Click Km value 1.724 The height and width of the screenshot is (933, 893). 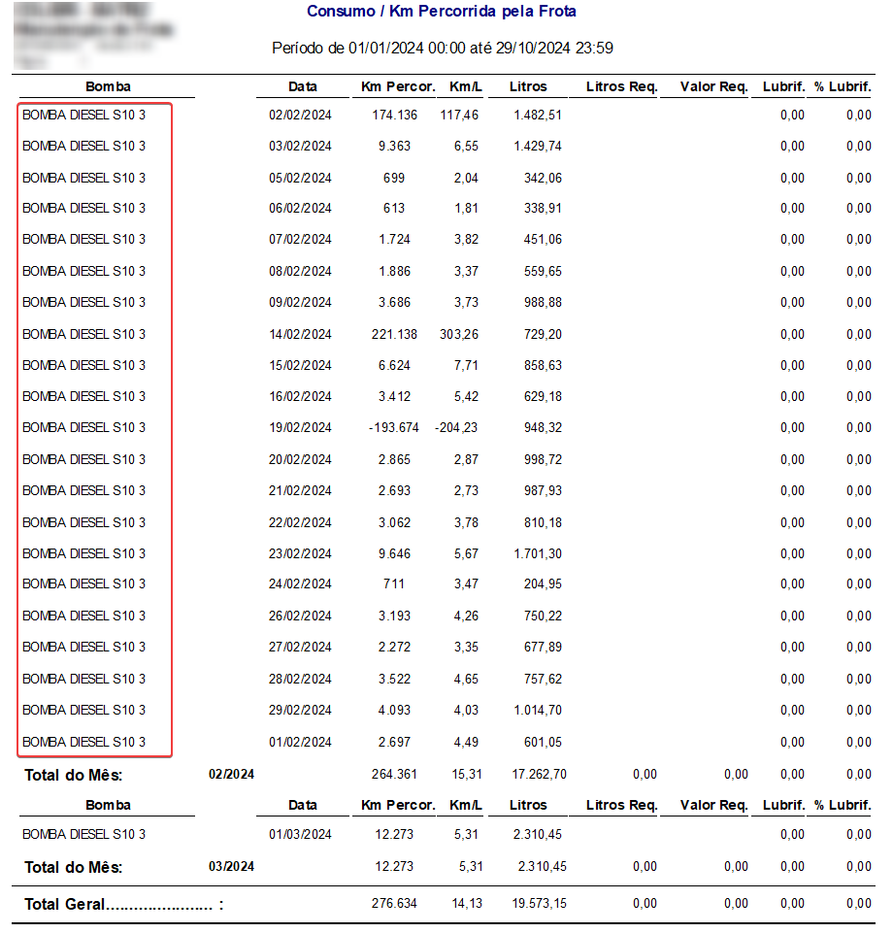tap(394, 239)
